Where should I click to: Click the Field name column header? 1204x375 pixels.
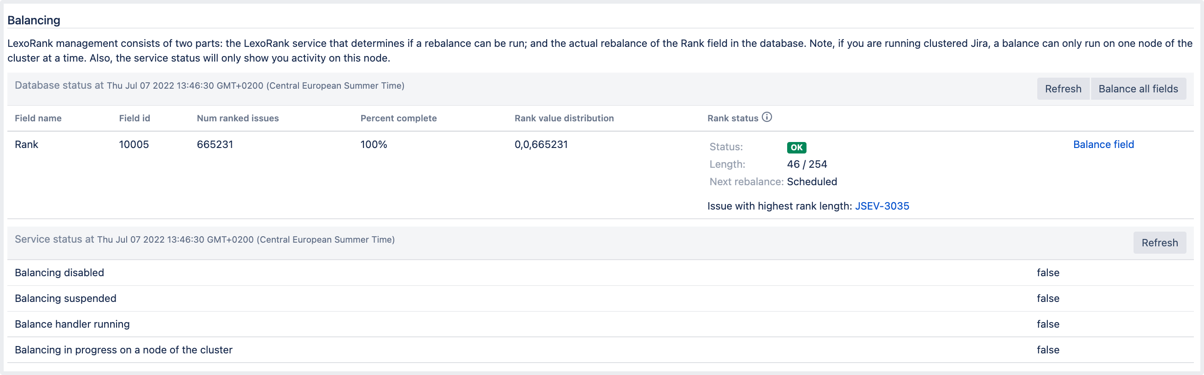(38, 118)
